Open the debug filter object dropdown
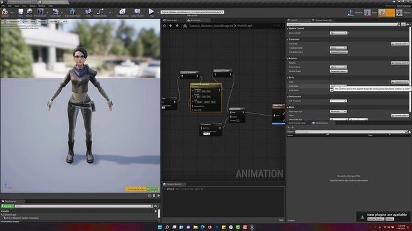This screenshot has height=231, width=412. (192, 12)
